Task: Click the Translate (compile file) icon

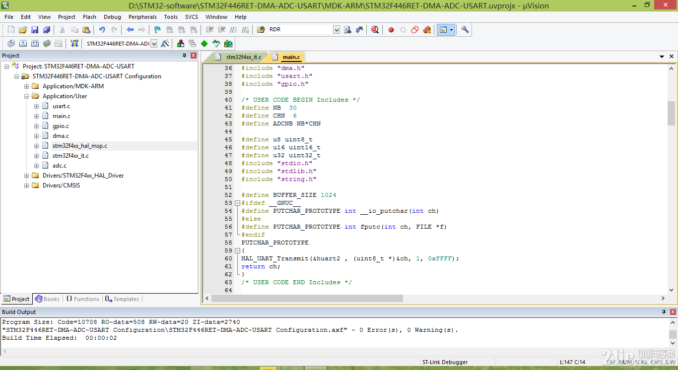Action: (x=11, y=44)
